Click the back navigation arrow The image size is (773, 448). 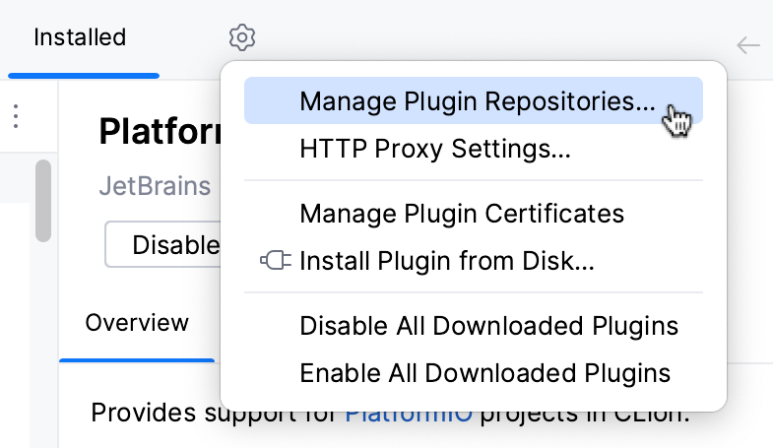pyautogui.click(x=748, y=45)
